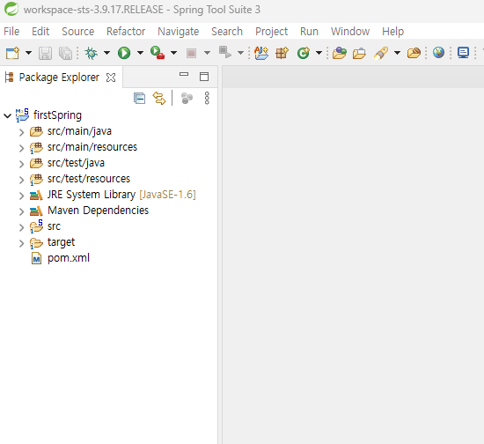The width and height of the screenshot is (484, 444).
Task: Start debugging with the bug icon
Action: click(91, 53)
